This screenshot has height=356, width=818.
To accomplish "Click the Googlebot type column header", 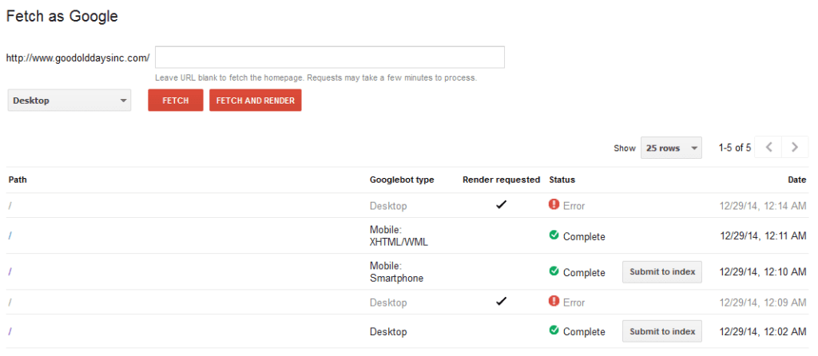I will [402, 180].
